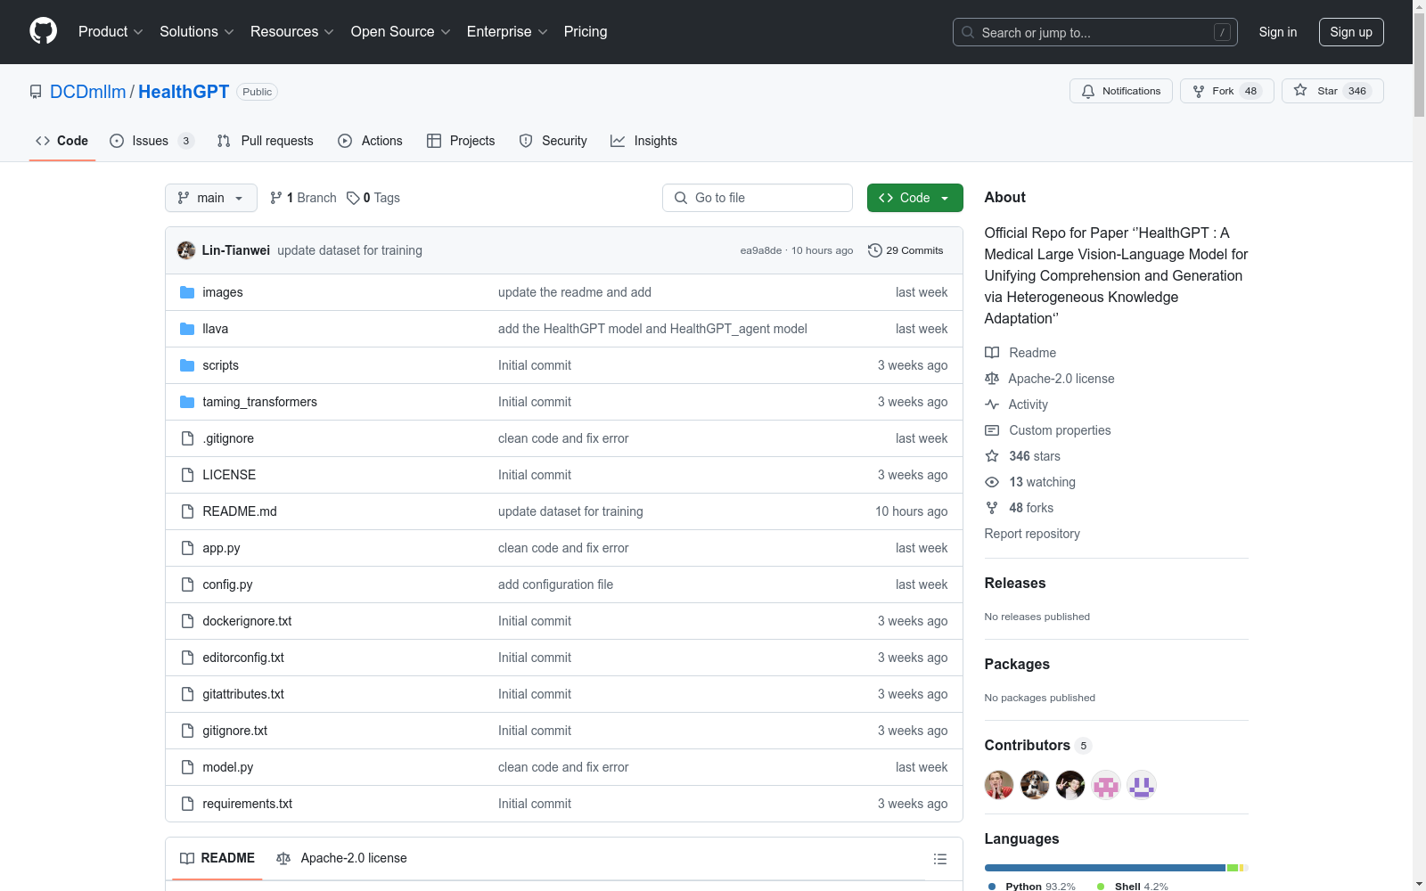This screenshot has height=891, width=1426.
Task: Open the first contributor avatar
Action: point(999,785)
